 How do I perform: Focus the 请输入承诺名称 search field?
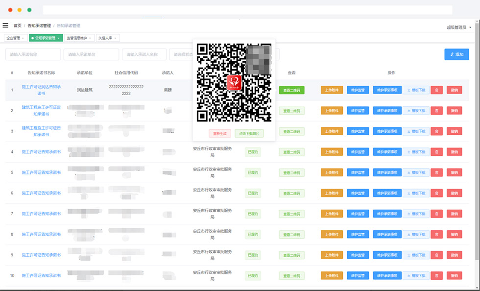point(33,54)
